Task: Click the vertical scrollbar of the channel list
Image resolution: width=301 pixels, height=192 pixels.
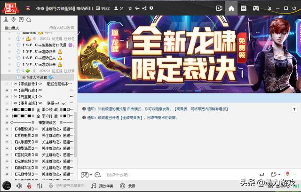Action: point(76,134)
